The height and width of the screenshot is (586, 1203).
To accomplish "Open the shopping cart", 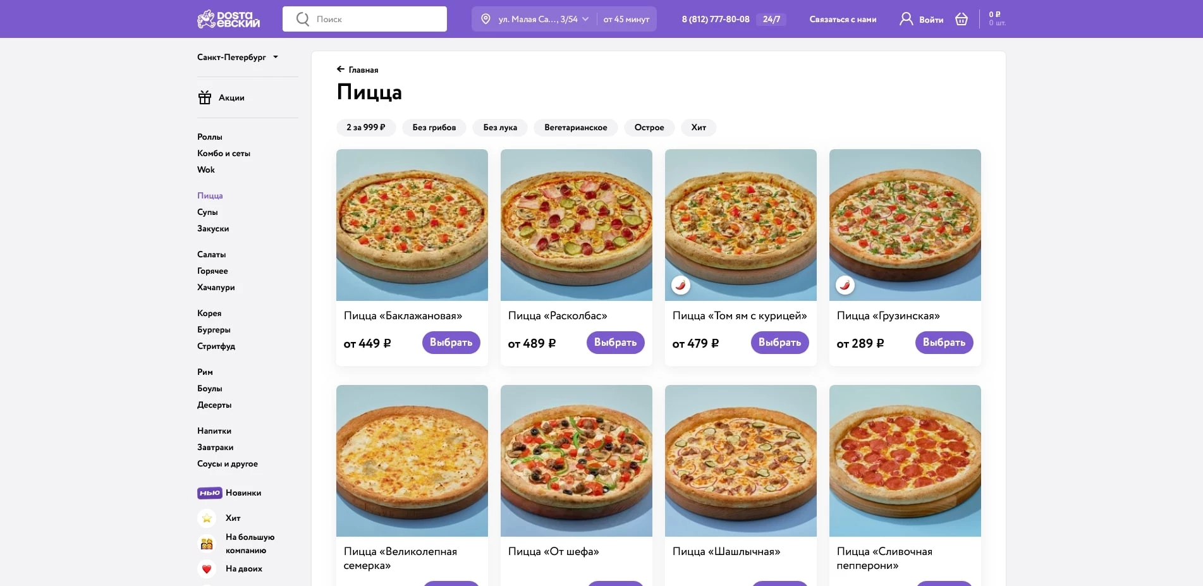I will point(961,19).
